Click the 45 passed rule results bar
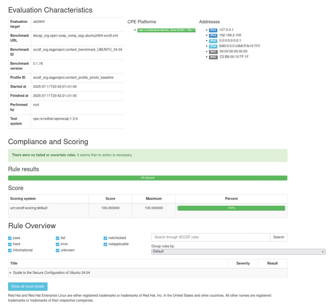Image resolution: width=330 pixels, height=305 pixels. click(148, 178)
